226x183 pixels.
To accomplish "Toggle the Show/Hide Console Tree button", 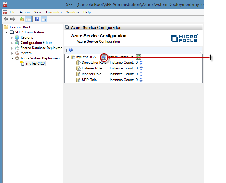I will click(28, 19).
